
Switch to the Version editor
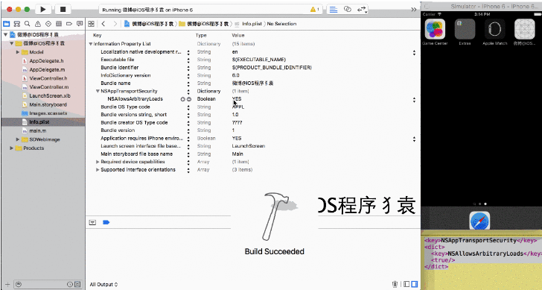[x=362, y=10]
